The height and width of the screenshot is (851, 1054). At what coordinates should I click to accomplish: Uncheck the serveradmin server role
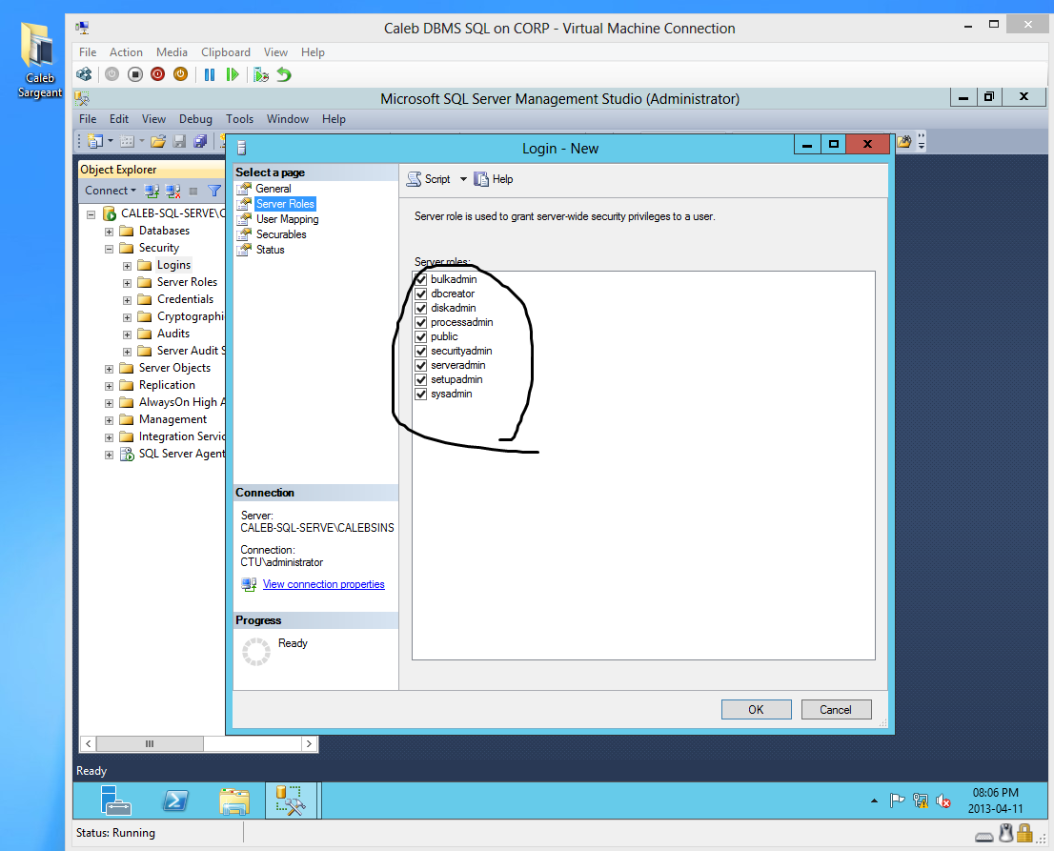(x=421, y=365)
